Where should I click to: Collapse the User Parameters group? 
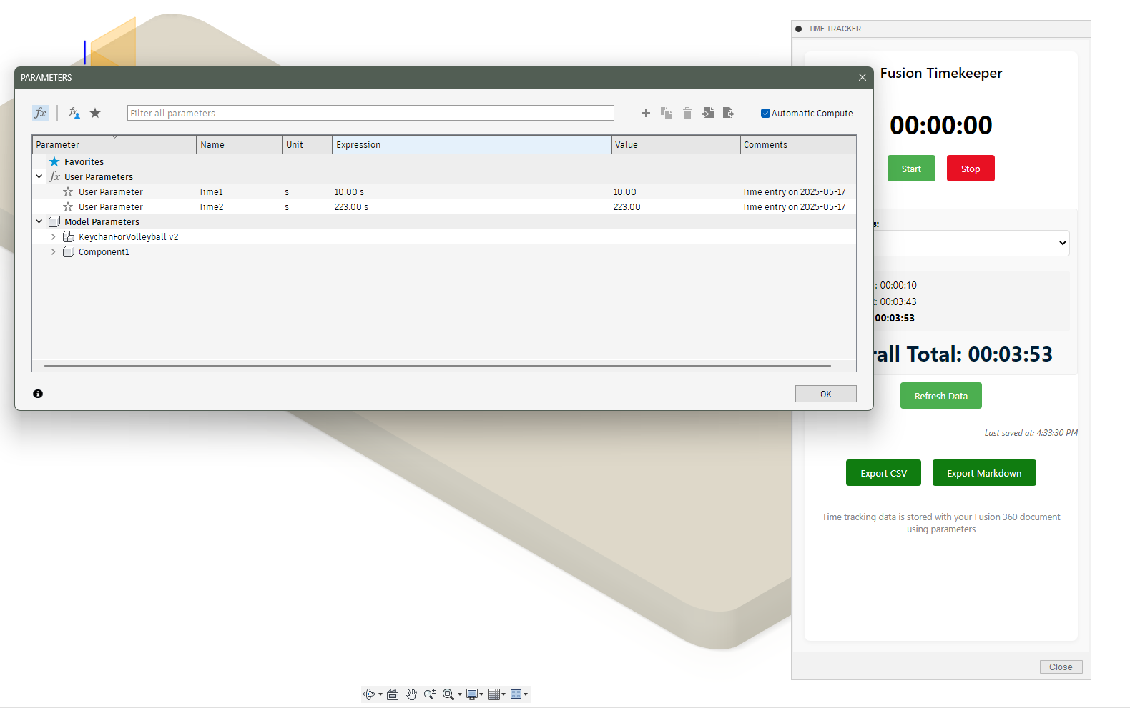click(x=39, y=176)
